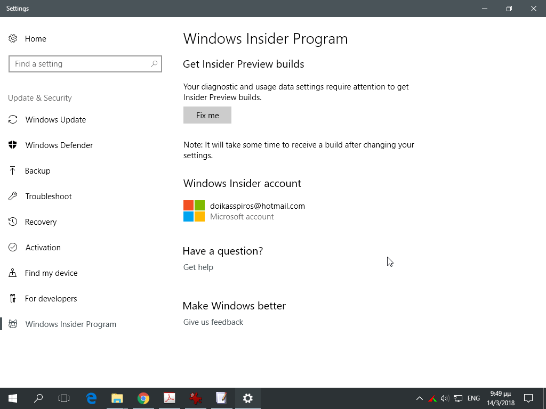
Task: Select Troubleshoot in the sidebar
Action: [x=49, y=196]
